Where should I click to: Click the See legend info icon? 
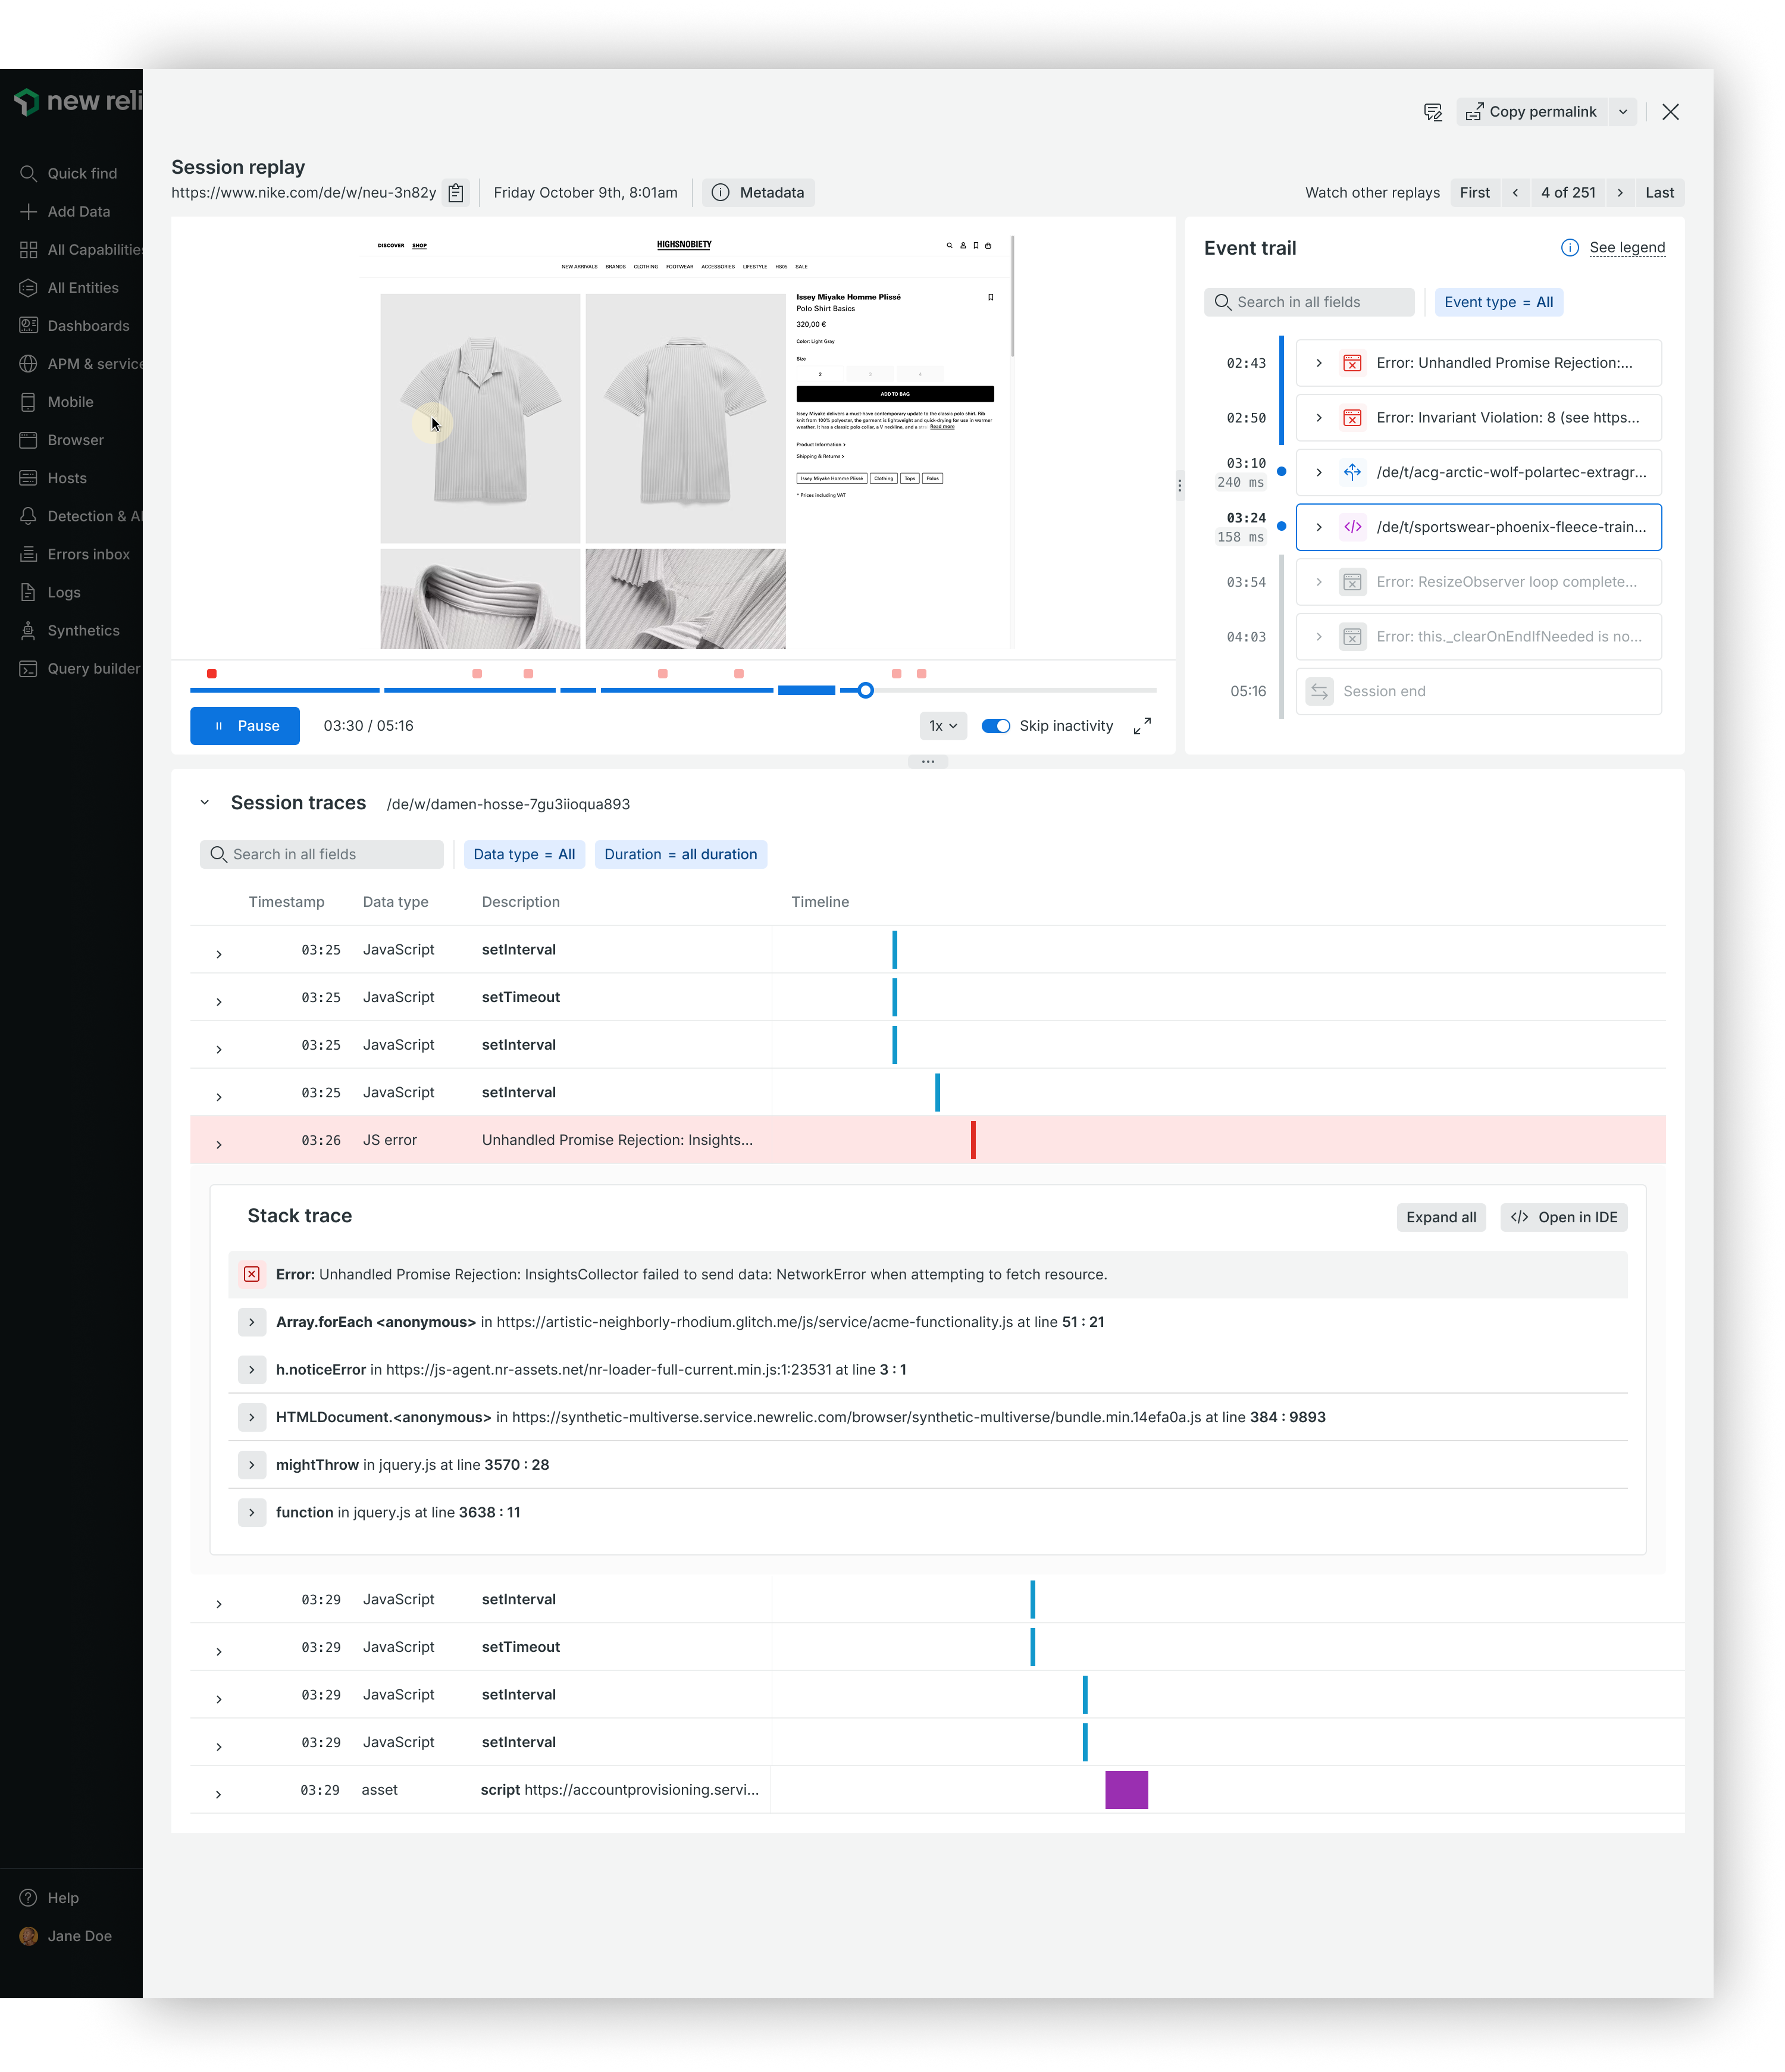click(1569, 248)
